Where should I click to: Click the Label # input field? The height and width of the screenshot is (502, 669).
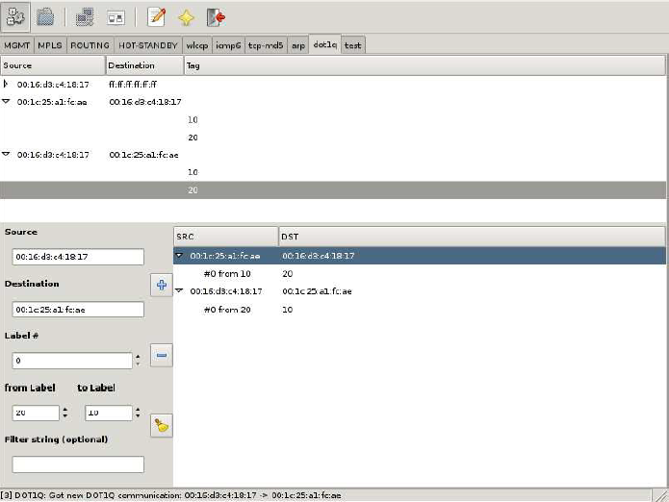pyautogui.click(x=72, y=361)
